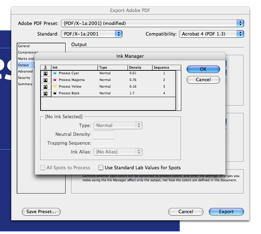Click the Neutral Density field
Image resolution: width=261 pixels, height=234 pixels.
tap(104, 134)
